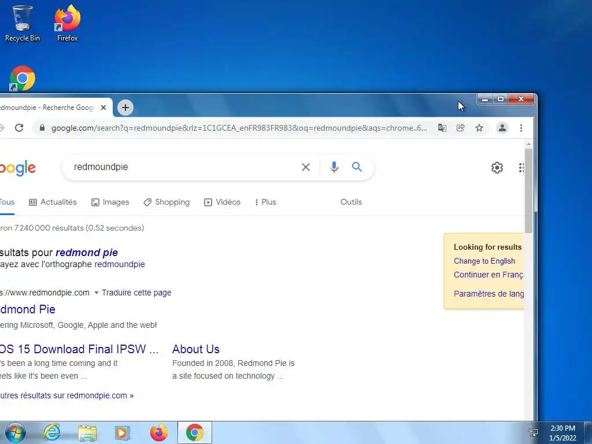View site security lock info
The width and height of the screenshot is (592, 444).
click(42, 128)
